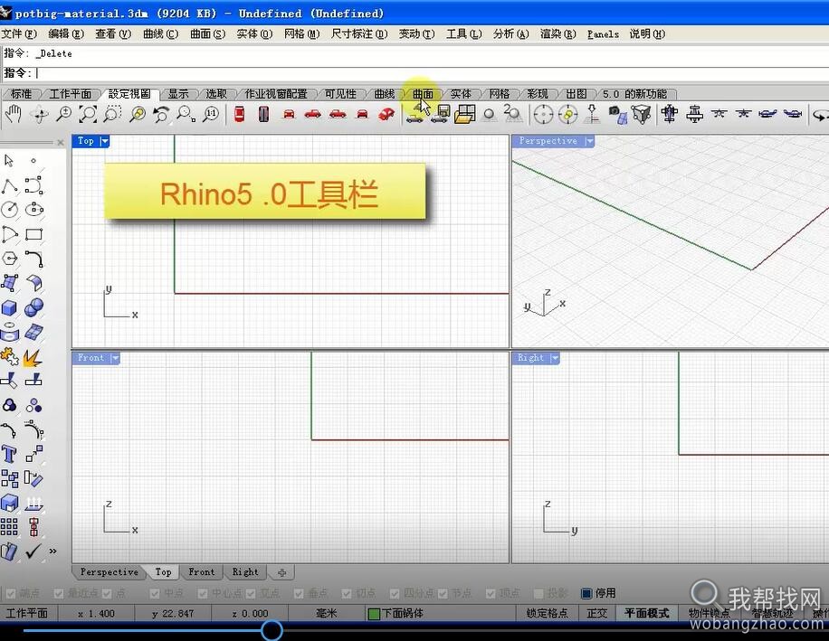Open the 分析(A) menu
The image size is (829, 641).
pos(510,33)
